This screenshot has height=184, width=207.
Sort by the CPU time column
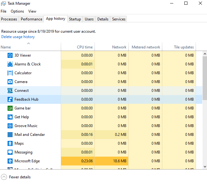pos(78,47)
